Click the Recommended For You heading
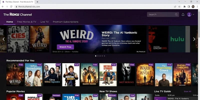 click(x=20, y=60)
